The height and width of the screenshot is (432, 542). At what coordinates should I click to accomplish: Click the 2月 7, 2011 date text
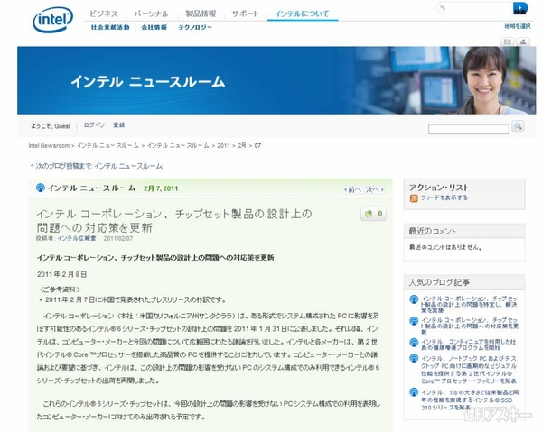[161, 188]
